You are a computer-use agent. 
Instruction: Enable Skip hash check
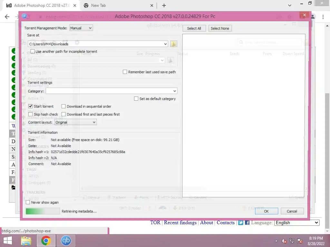tap(30, 114)
